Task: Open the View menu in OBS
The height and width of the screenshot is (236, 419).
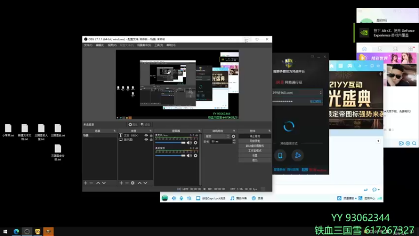Action: (x=112, y=45)
